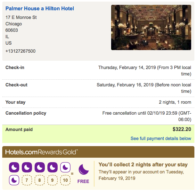The width and height of the screenshot is (196, 193).
Task: Click the large FREE night moon icon
Action: coord(83,170)
